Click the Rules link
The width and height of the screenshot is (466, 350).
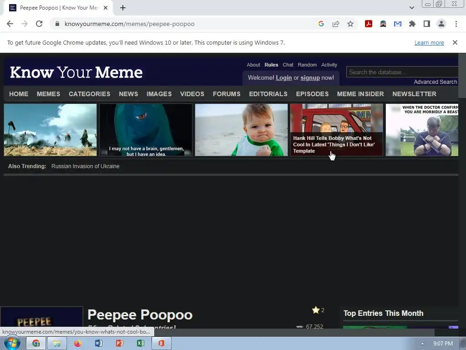(x=271, y=65)
